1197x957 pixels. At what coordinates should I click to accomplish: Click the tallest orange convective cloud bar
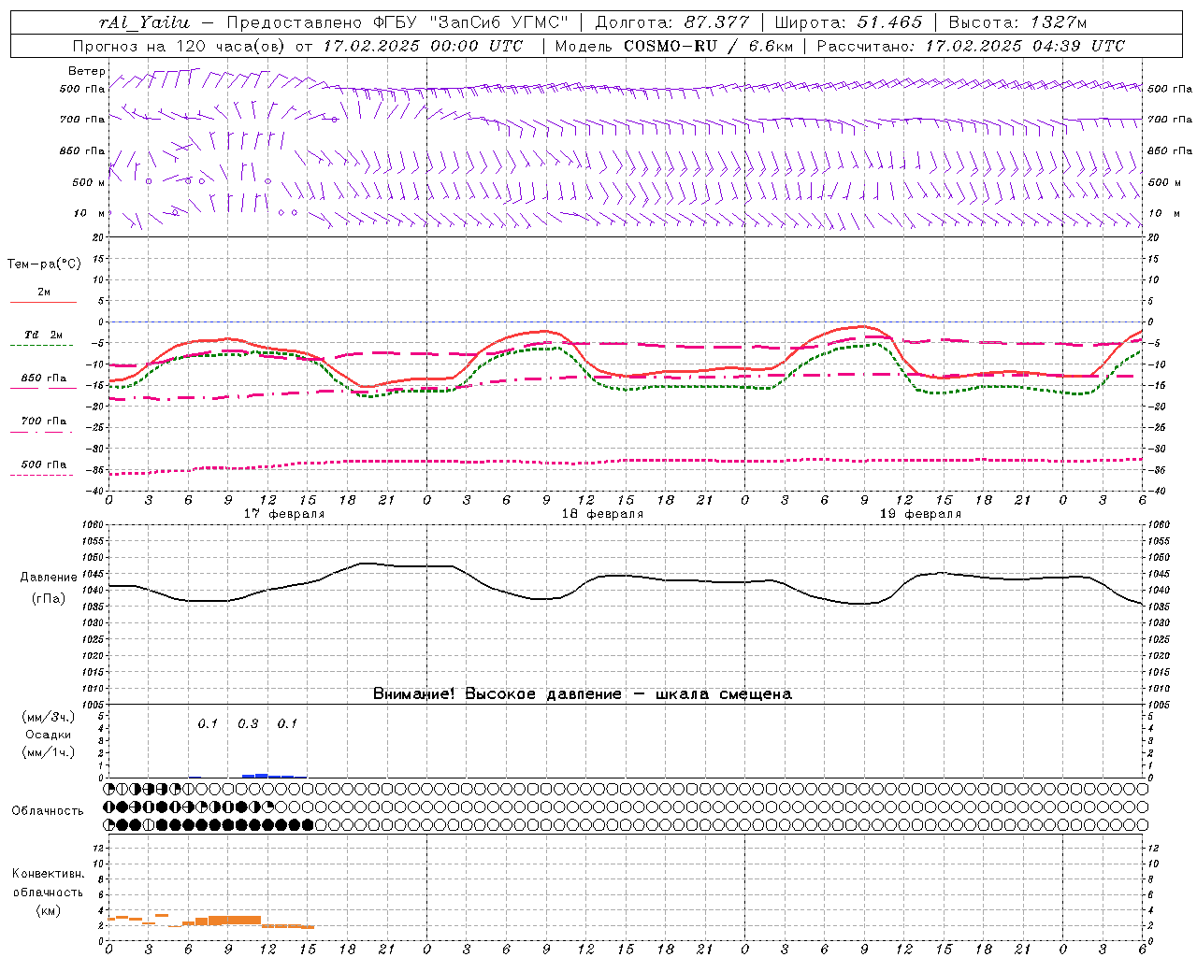(235, 921)
